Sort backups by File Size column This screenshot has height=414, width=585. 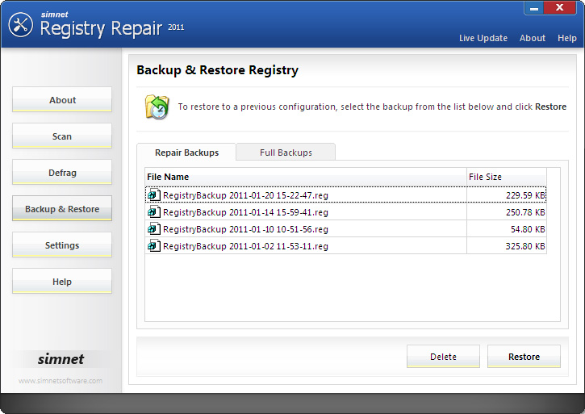pyautogui.click(x=506, y=177)
